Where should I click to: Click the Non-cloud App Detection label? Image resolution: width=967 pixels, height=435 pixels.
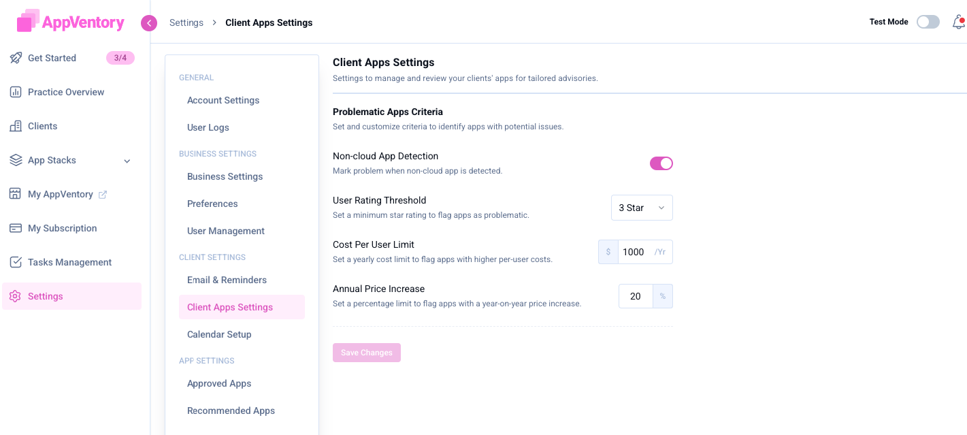[385, 156]
